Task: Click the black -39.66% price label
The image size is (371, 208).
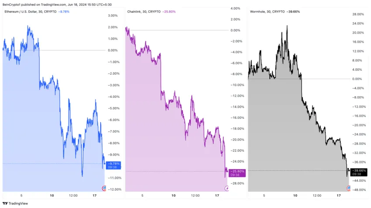Action: [x=359, y=172]
